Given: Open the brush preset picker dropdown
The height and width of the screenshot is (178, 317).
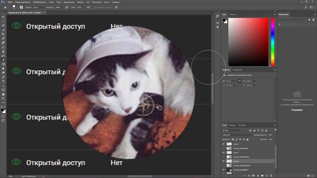Looking at the screenshot, I should 17,7.
